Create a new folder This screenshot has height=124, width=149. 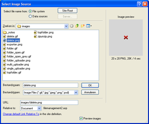pyautogui.click(x=82, y=26)
